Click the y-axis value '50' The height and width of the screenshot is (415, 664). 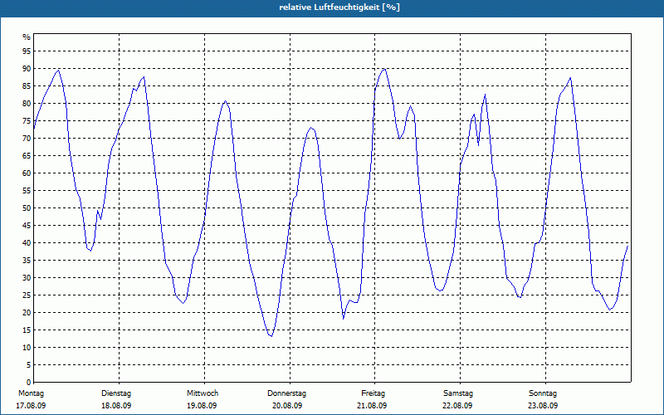pos(27,208)
